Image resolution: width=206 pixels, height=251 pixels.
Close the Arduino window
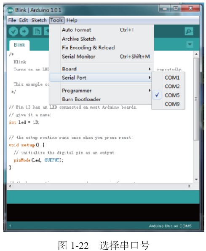pyautogui.click(x=190, y=8)
